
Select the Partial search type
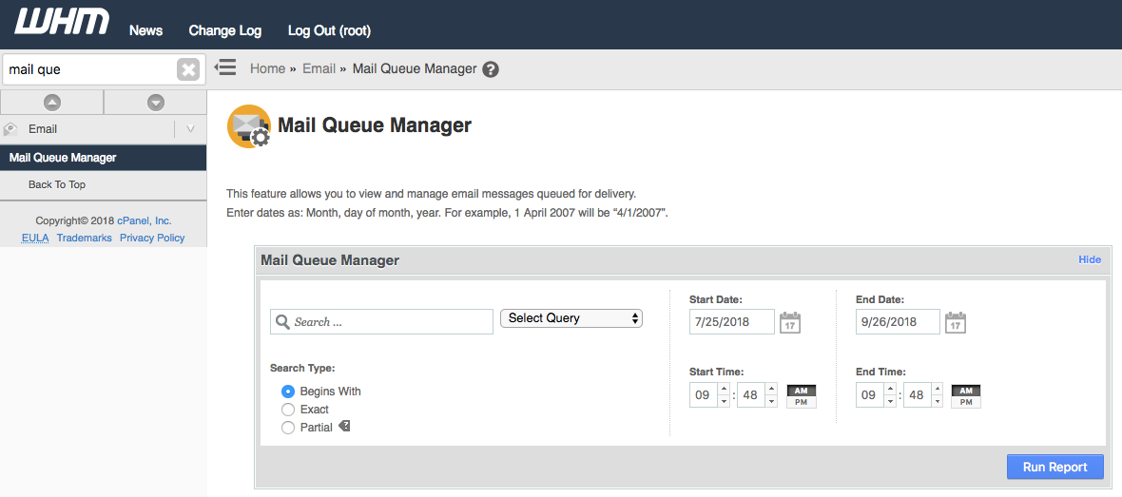(288, 428)
